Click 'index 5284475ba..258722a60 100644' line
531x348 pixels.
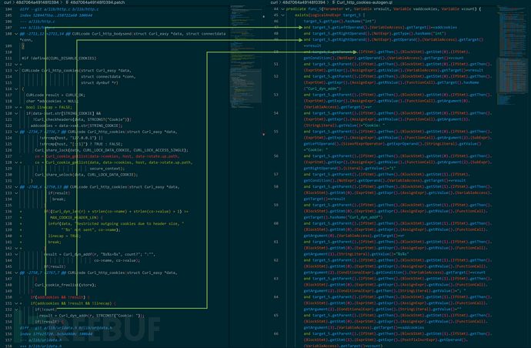[56, 15]
